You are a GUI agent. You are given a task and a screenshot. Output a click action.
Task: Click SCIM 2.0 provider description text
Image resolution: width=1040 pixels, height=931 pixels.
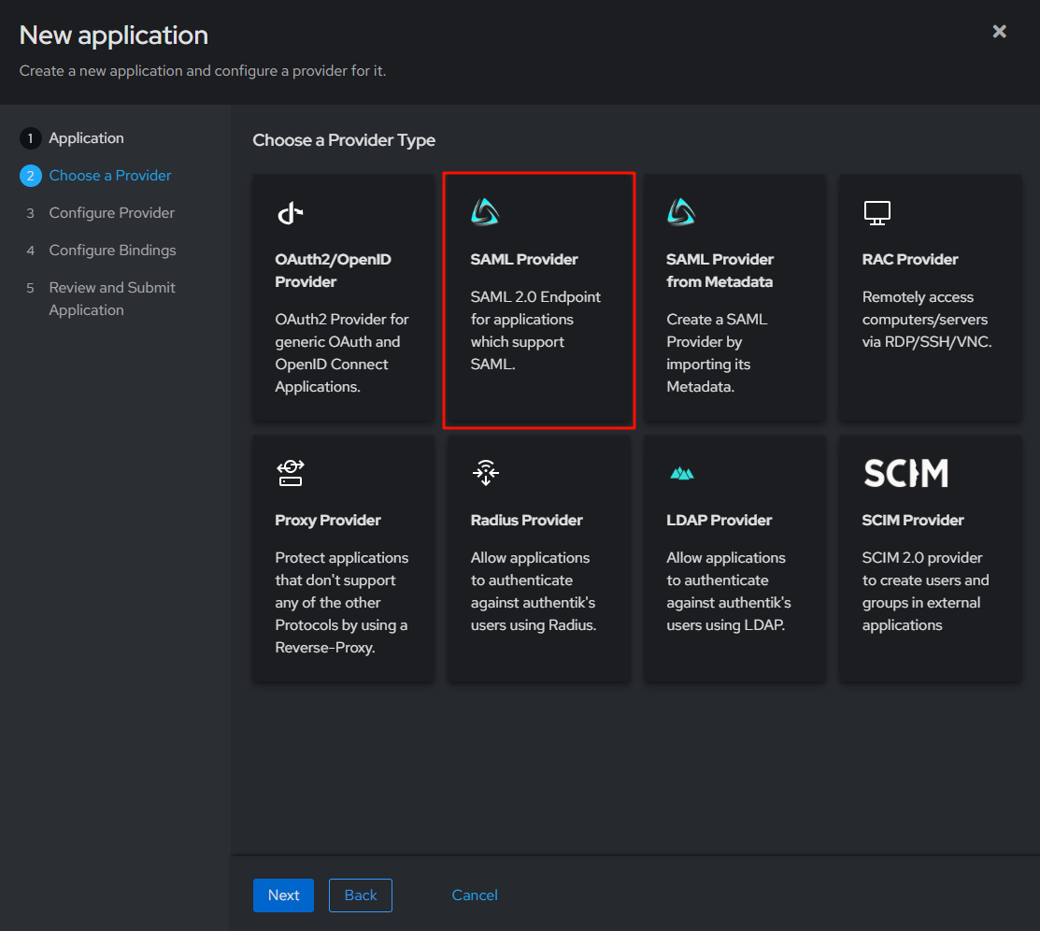(925, 592)
